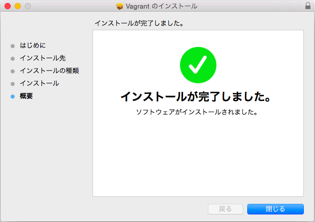Close the window with red button
Image resolution: width=315 pixels, height=222 pixels.
point(8,6)
